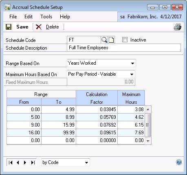Click the grid vertical scrollbar thumb
The image size is (187, 175).
[148, 125]
